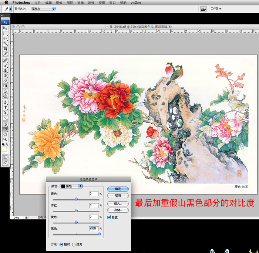This screenshot has width=259, height=253.
Task: Select the Brush tool
Action: pos(5,65)
